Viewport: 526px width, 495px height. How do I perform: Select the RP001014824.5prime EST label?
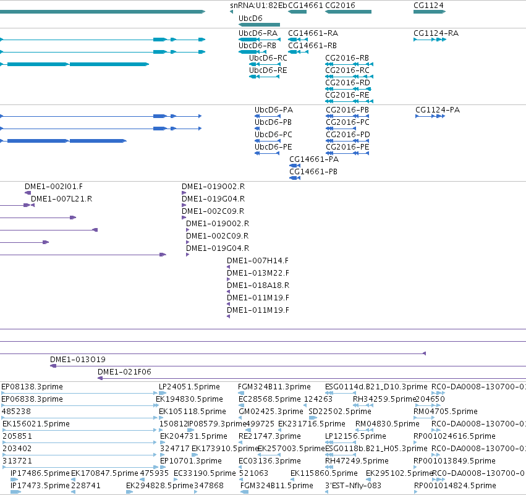point(455,486)
